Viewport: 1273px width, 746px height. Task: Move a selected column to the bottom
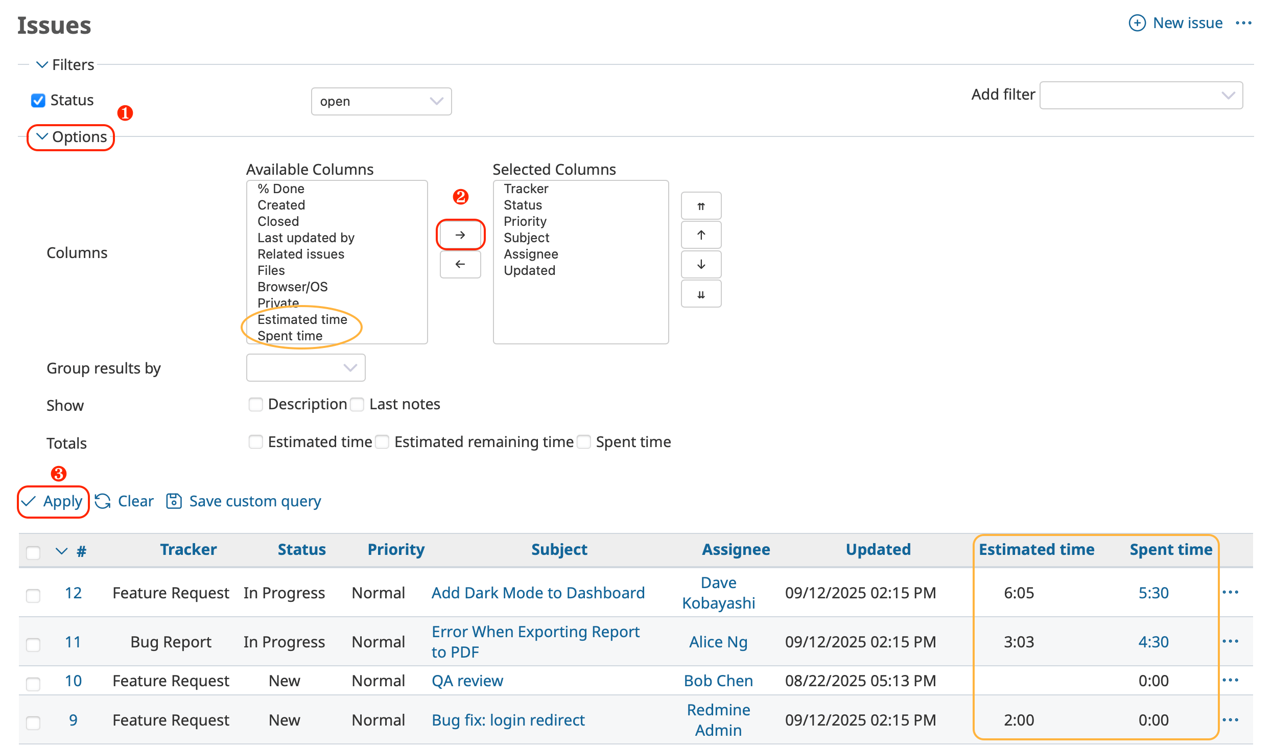[700, 294]
